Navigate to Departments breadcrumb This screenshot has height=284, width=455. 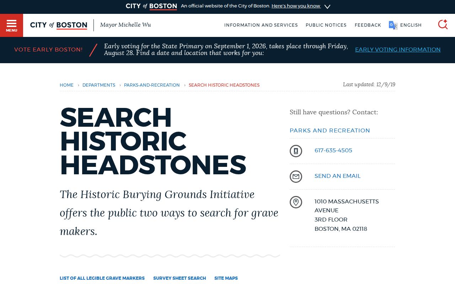[99, 85]
